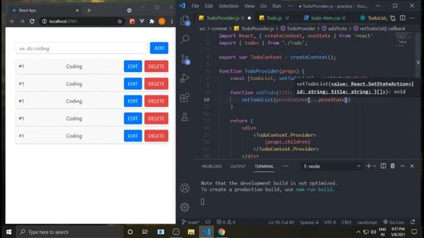424x238 pixels.
Task: Go back in Chrome browser
Action: click(13, 21)
